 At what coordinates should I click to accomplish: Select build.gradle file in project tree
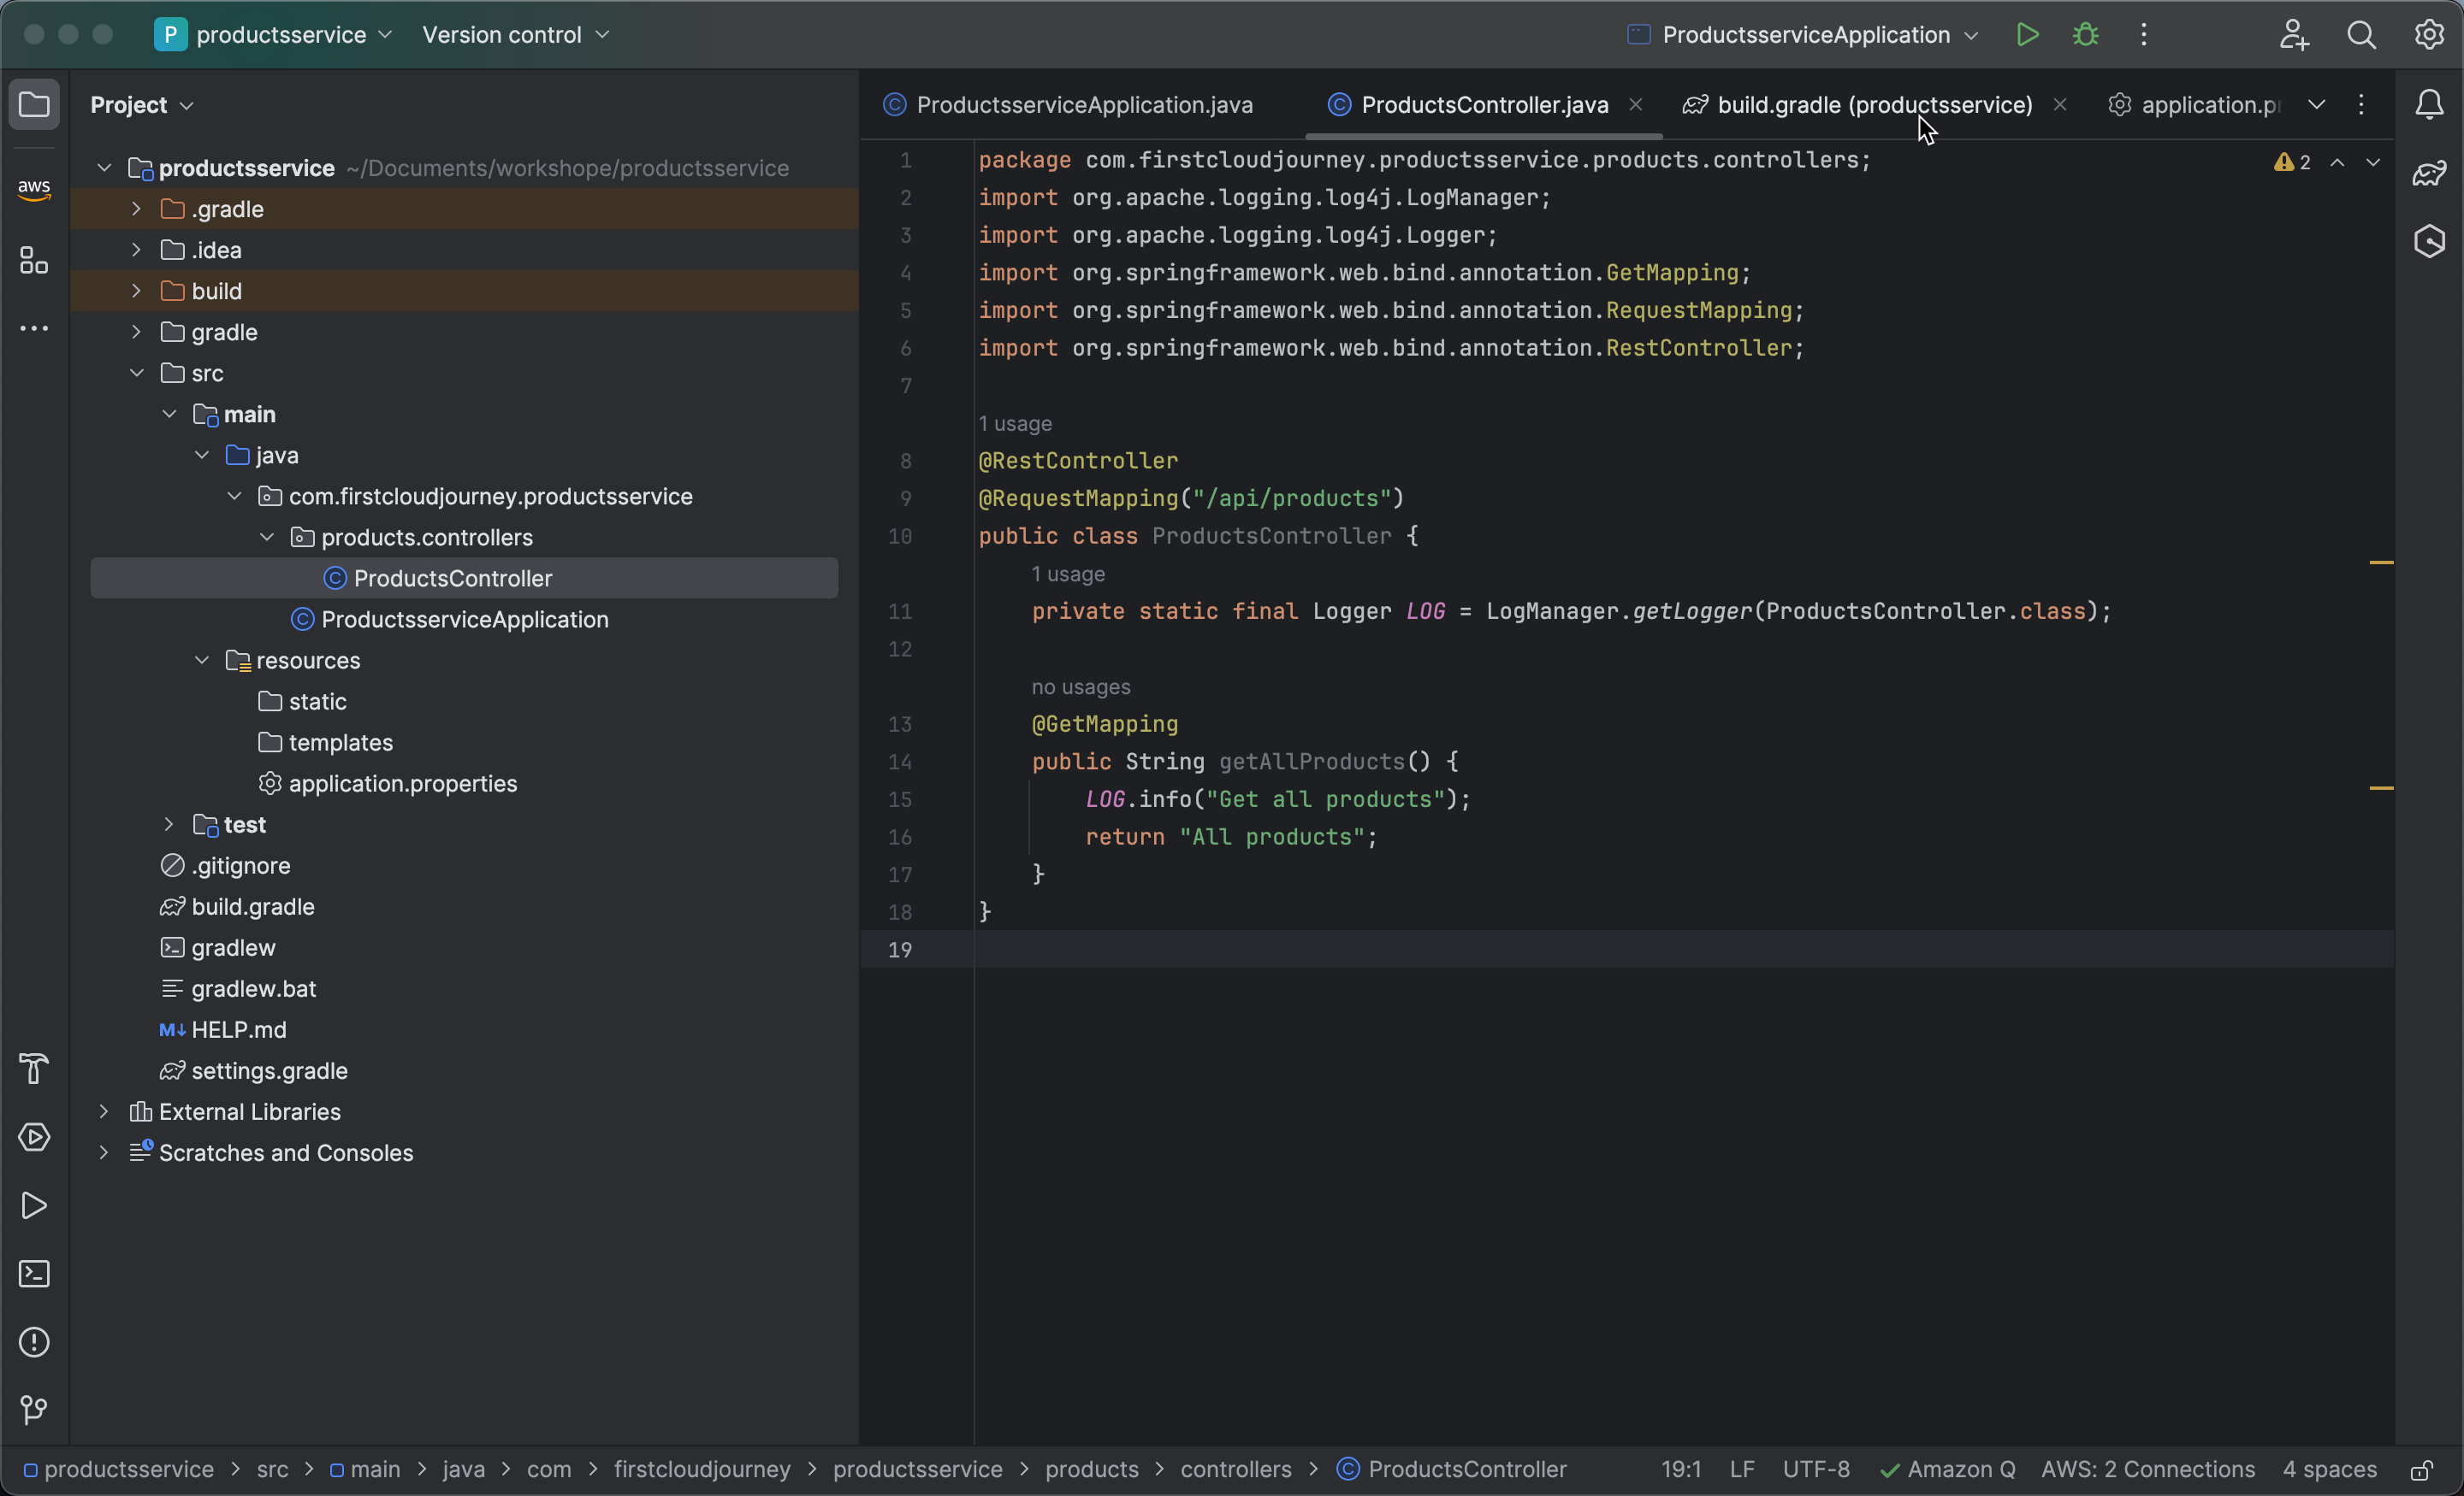(x=238, y=906)
